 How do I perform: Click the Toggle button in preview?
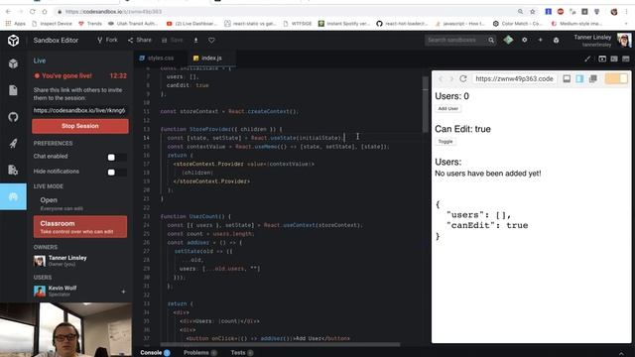point(445,141)
